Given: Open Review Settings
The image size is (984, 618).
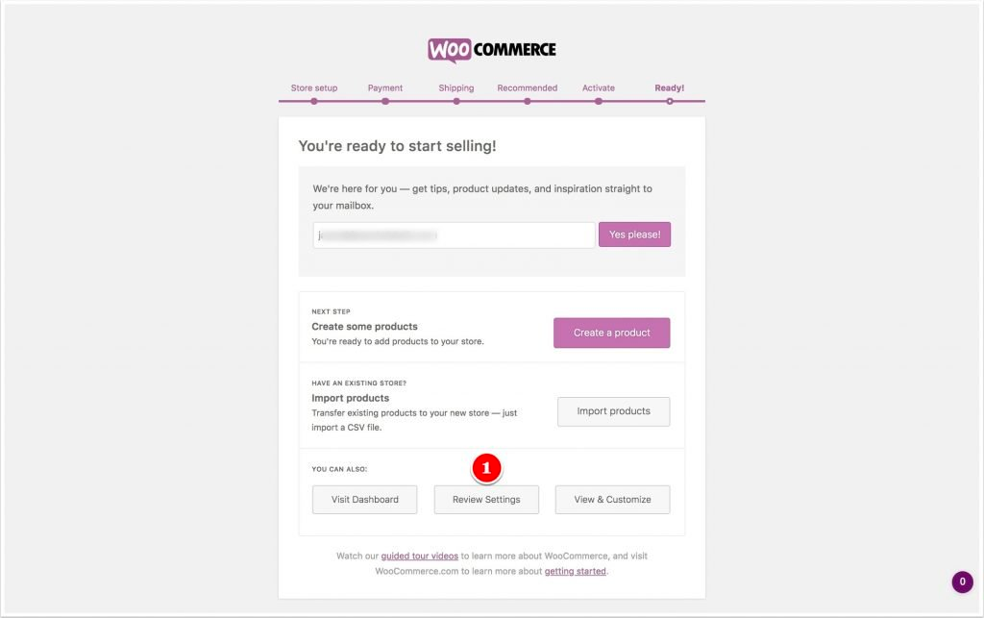Looking at the screenshot, I should point(487,499).
